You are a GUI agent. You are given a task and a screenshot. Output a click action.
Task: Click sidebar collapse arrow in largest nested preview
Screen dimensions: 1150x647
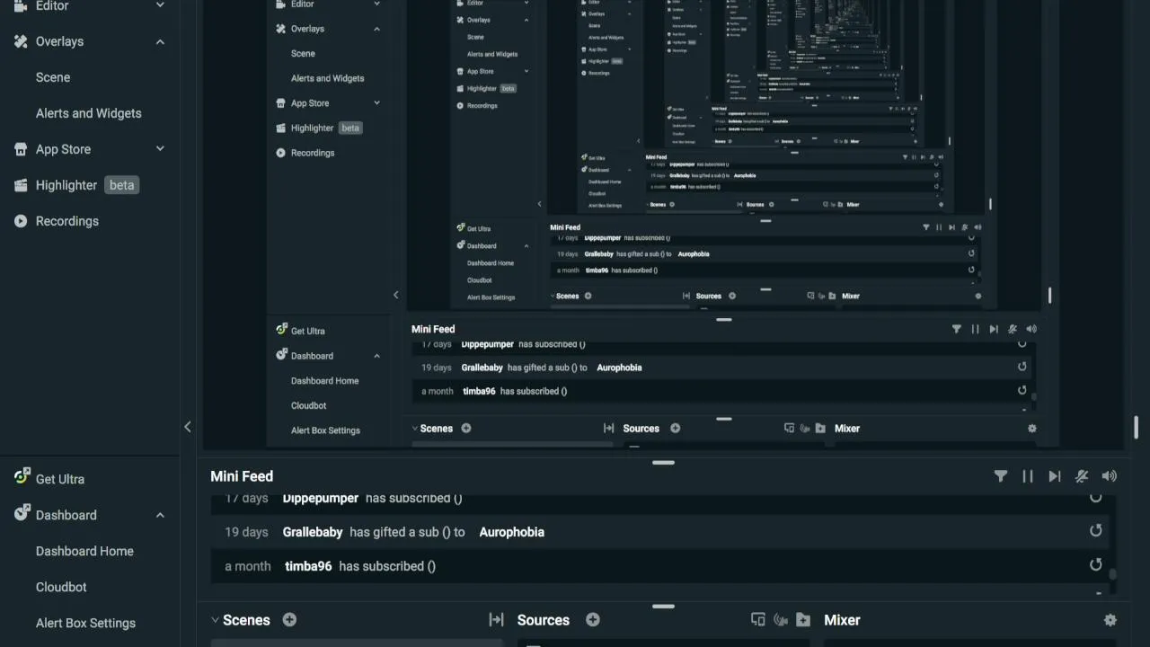coord(395,295)
